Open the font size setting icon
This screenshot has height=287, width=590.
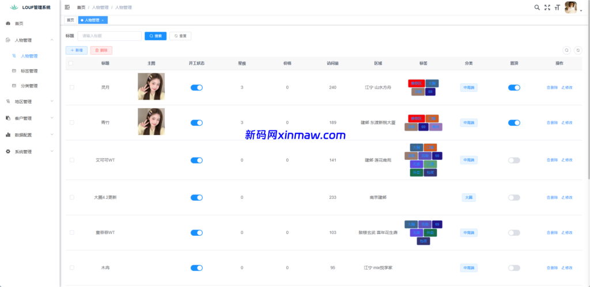coord(557,7)
